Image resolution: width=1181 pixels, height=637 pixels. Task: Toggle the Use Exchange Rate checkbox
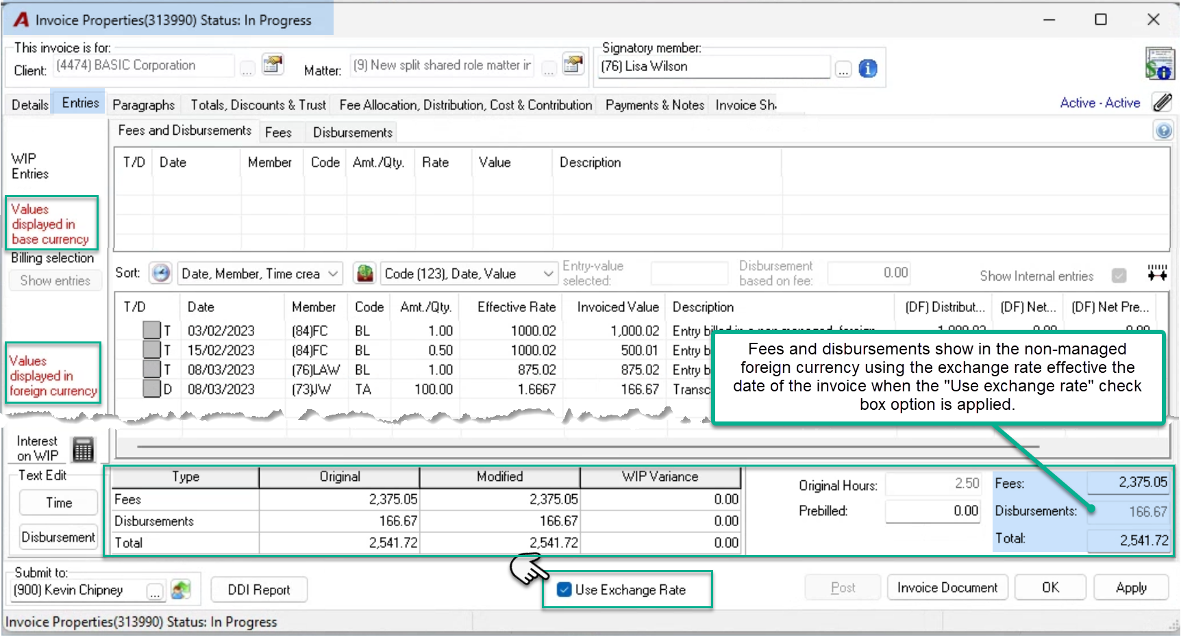(x=564, y=590)
